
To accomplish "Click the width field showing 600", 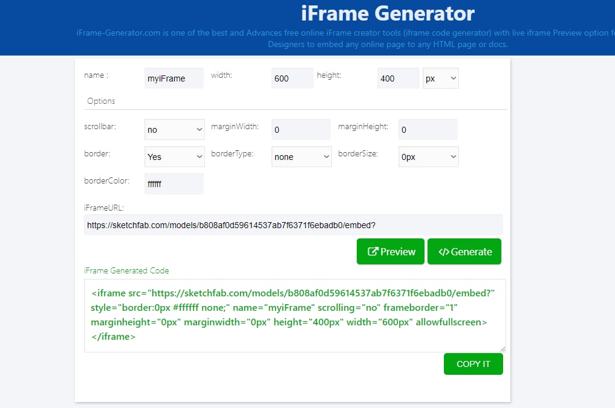I will pyautogui.click(x=293, y=78).
